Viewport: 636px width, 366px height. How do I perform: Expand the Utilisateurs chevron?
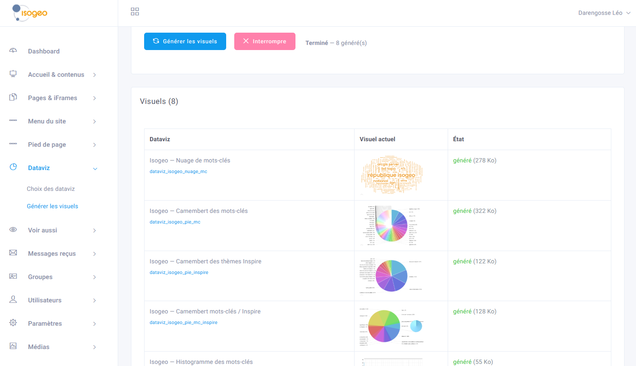94,301
